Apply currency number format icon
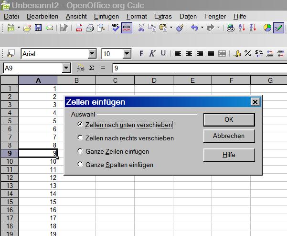The height and width of the screenshot is (236, 287). click(x=237, y=54)
